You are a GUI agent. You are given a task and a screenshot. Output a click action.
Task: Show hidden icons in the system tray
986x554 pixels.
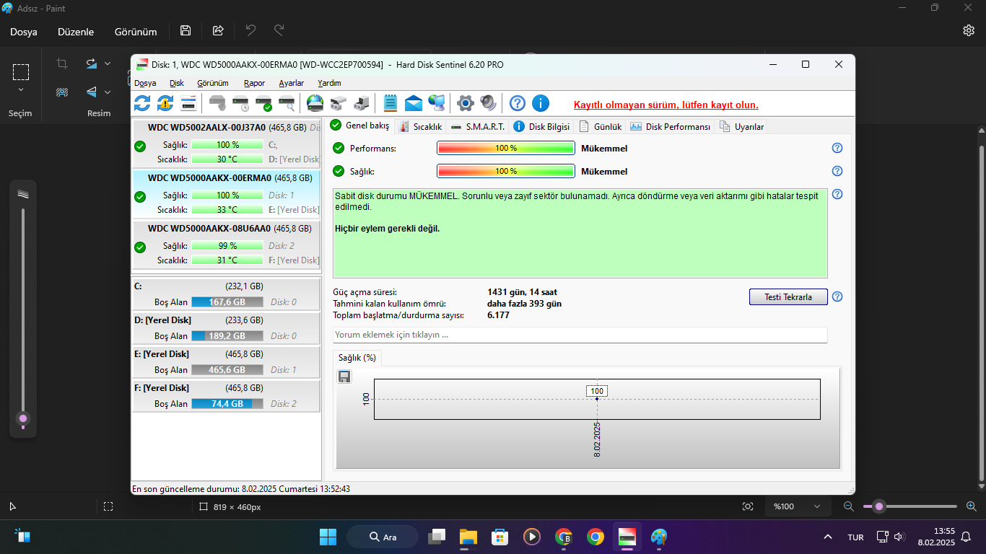point(828,537)
